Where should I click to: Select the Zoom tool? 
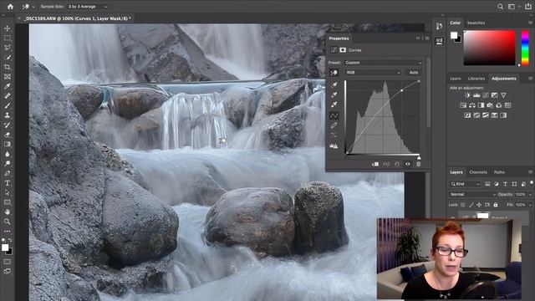pos(8,222)
